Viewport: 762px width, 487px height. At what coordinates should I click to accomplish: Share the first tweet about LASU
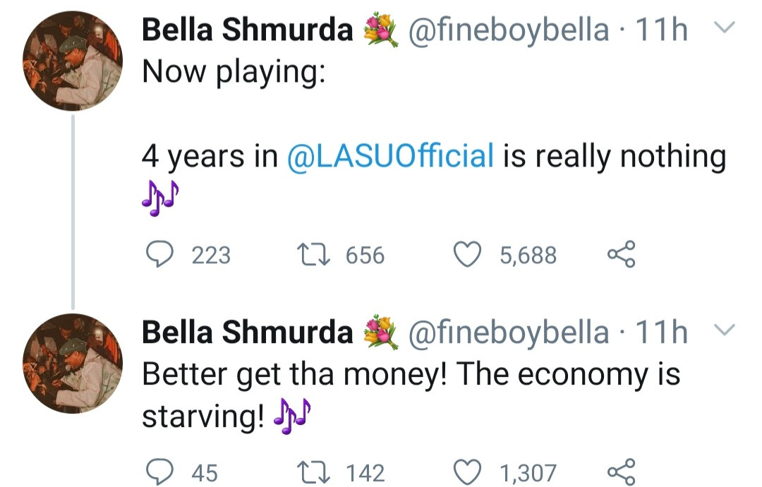(621, 254)
